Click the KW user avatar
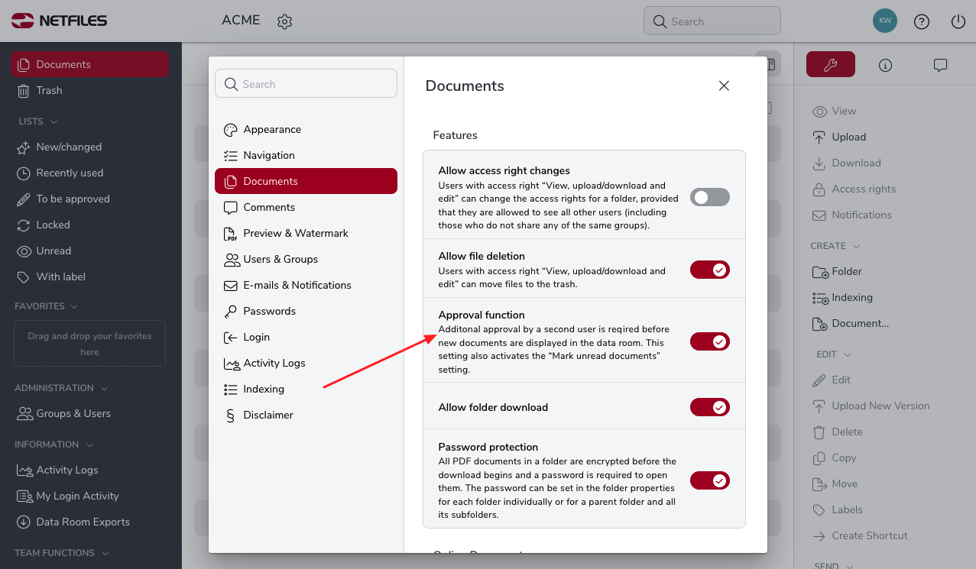This screenshot has height=569, width=976. pos(885,21)
